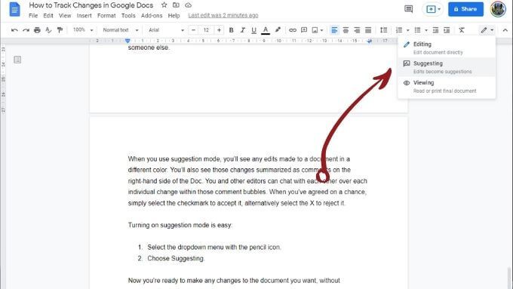
Task: Click the highlight color marker icon
Action: pos(278,29)
